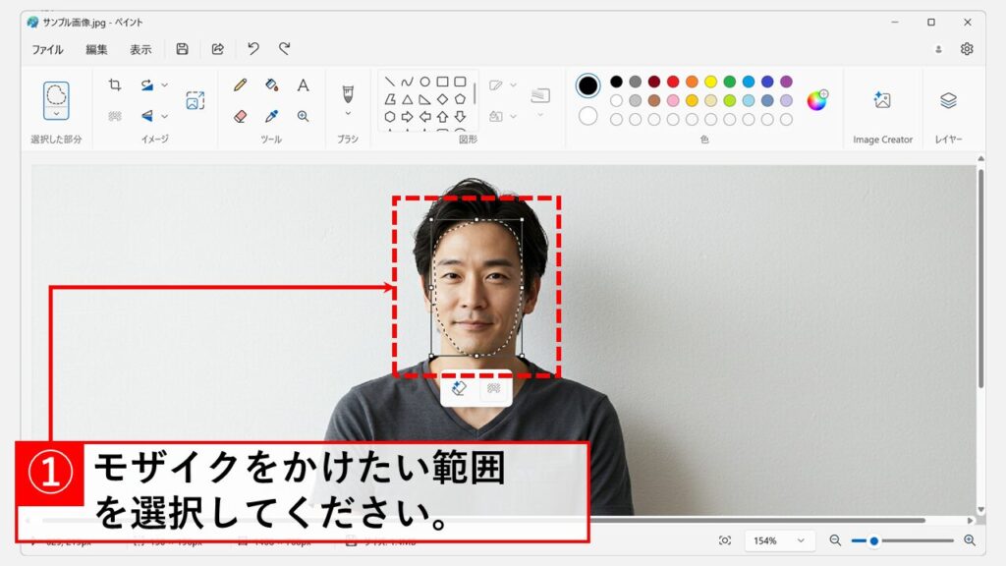Open the ファイル menu
This screenshot has width=1006, height=566.
point(47,49)
